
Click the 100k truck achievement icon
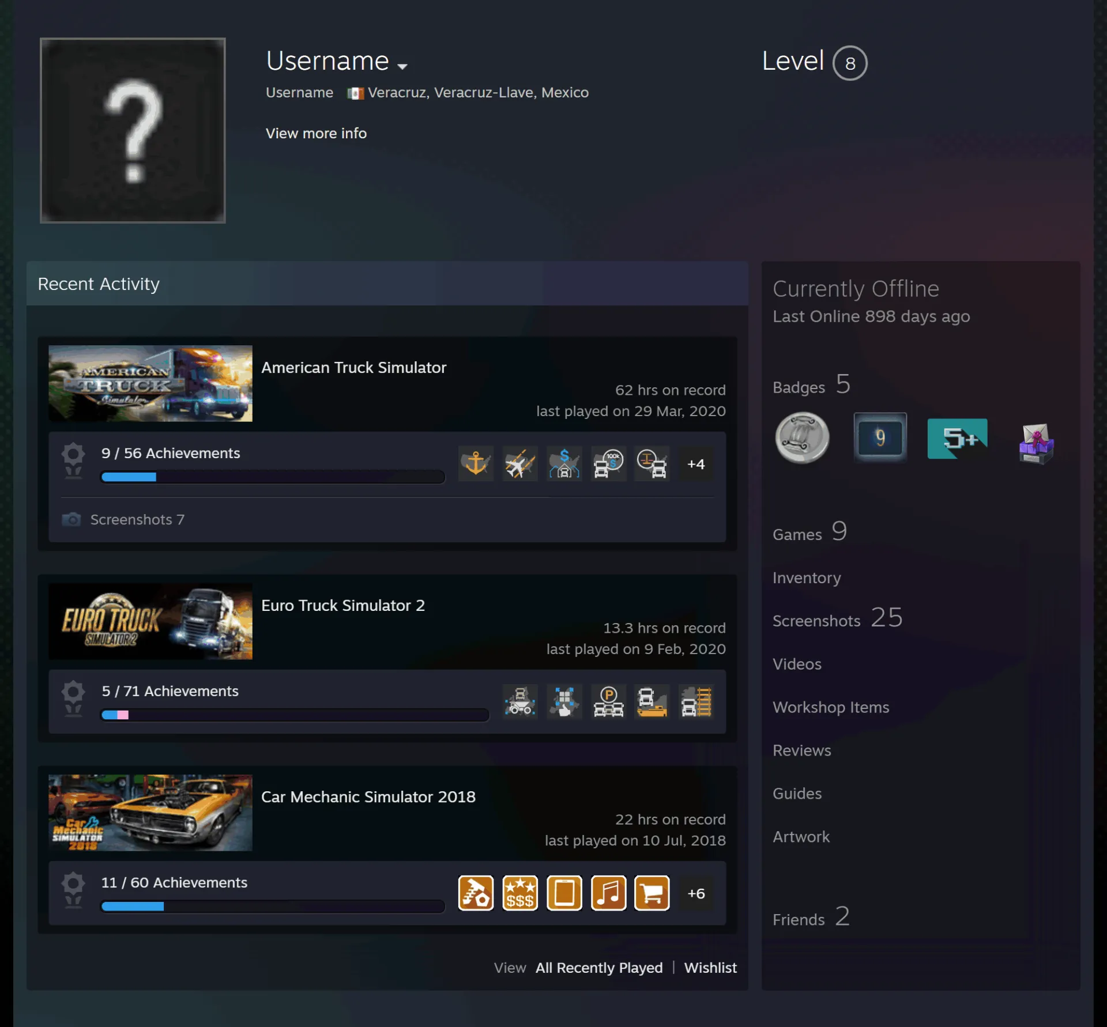click(608, 463)
